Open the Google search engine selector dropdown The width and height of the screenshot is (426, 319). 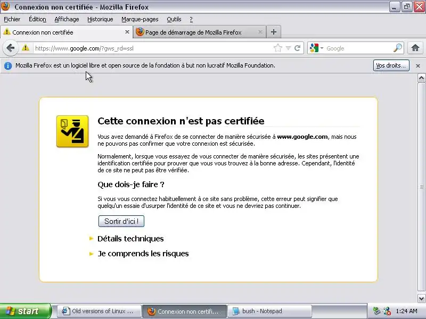click(316, 48)
